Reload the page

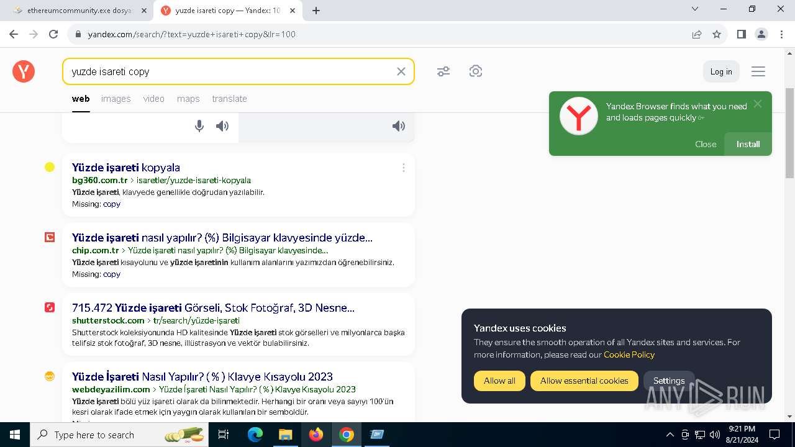point(53,34)
